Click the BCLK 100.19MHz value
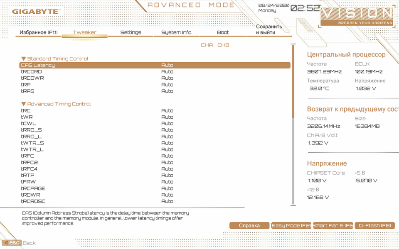The height and width of the screenshot is (249, 399). tap(369, 72)
